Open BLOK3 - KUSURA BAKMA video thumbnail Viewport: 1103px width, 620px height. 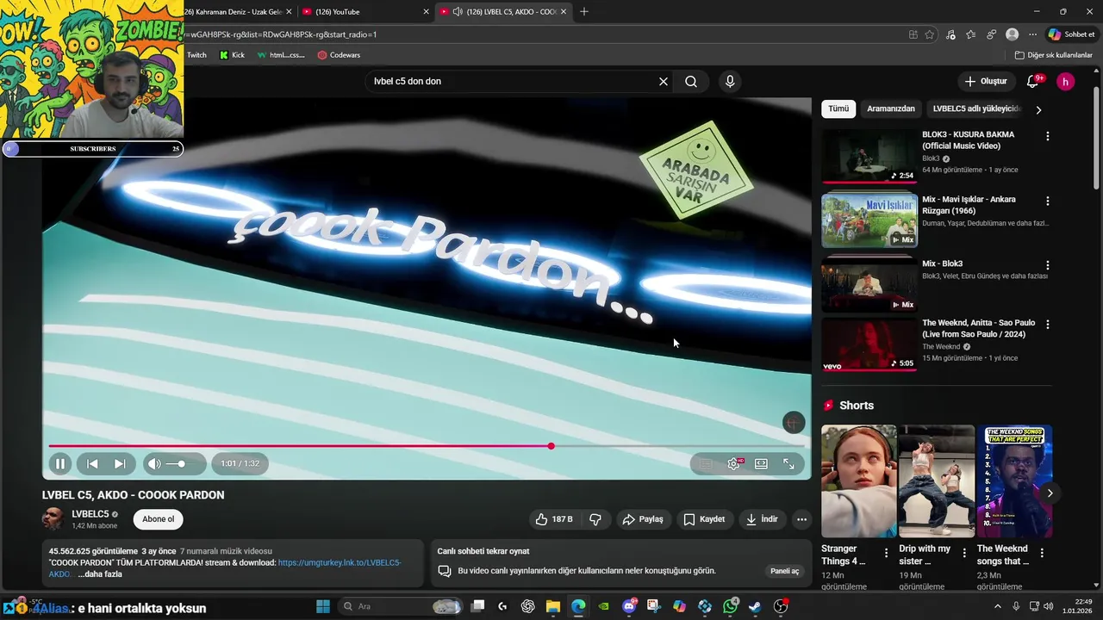point(869,156)
